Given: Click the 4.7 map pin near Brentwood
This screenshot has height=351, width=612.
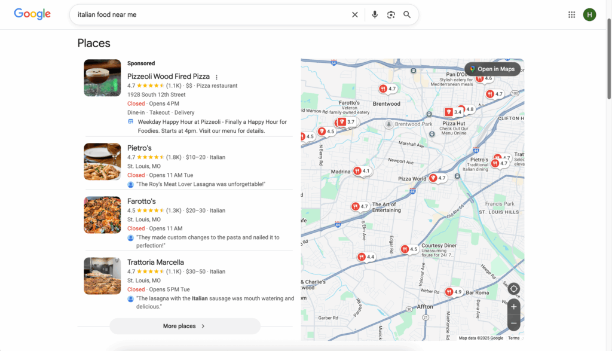Looking at the screenshot, I should [x=388, y=88].
